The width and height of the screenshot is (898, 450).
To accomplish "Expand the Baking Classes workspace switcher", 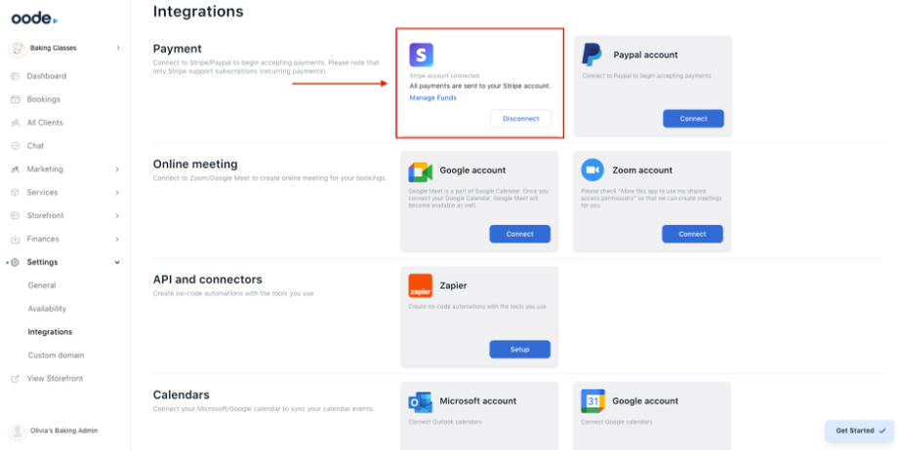I will click(x=118, y=48).
